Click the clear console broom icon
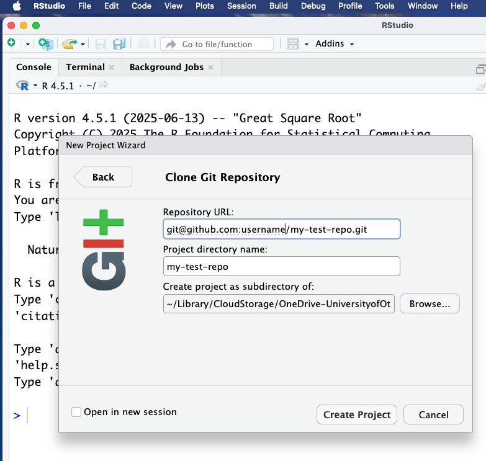 (480, 86)
